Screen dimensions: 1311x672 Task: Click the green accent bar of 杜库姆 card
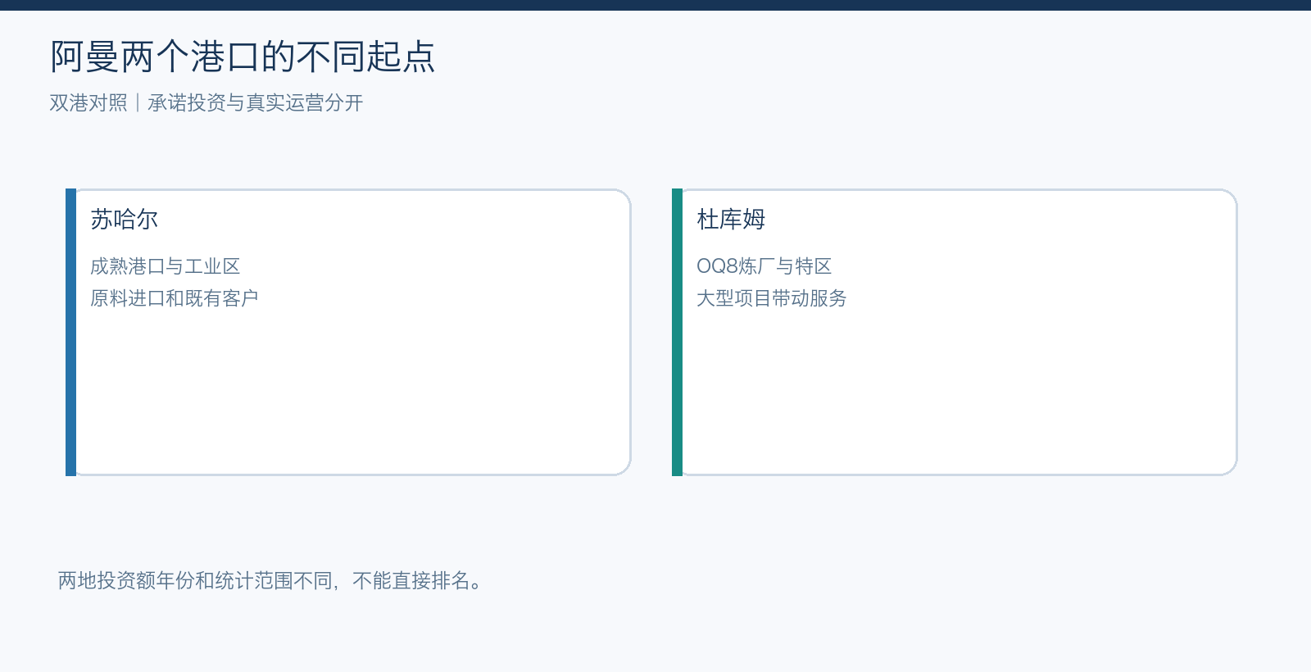coord(677,332)
